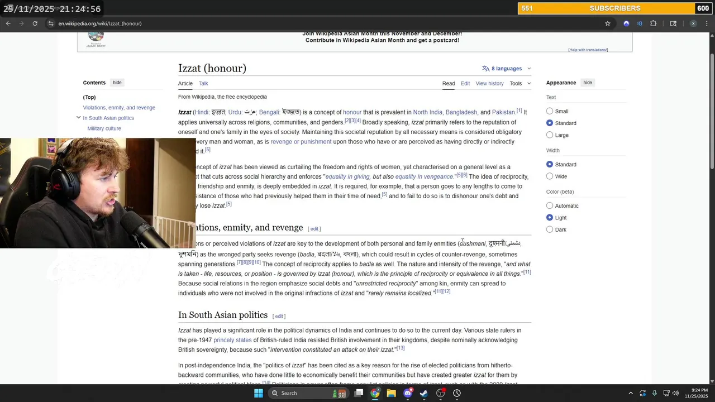The height and width of the screenshot is (402, 715).
Task: Switch to the Article tab
Action: pyautogui.click(x=185, y=83)
